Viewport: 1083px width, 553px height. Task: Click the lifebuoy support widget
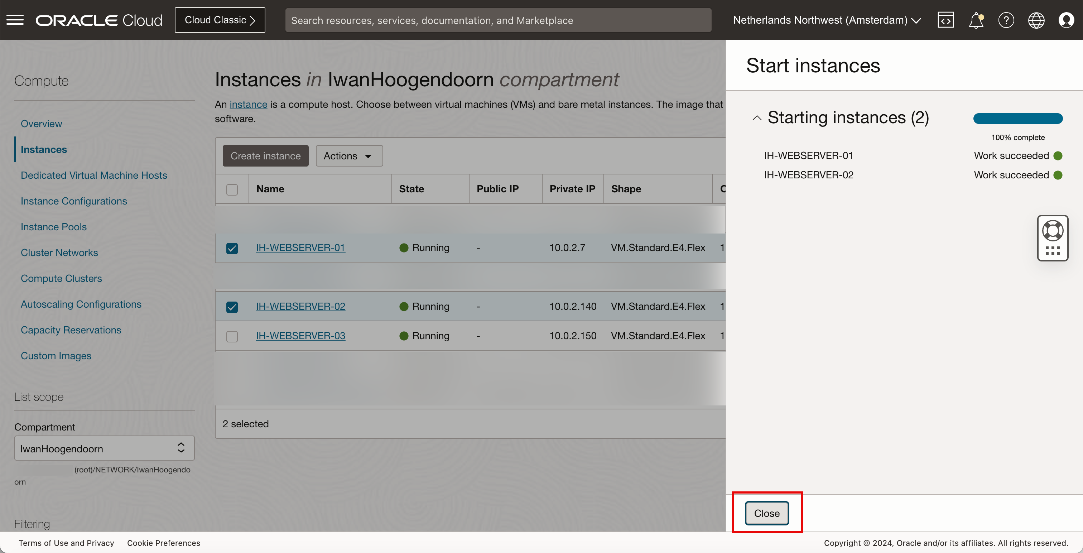(x=1052, y=231)
